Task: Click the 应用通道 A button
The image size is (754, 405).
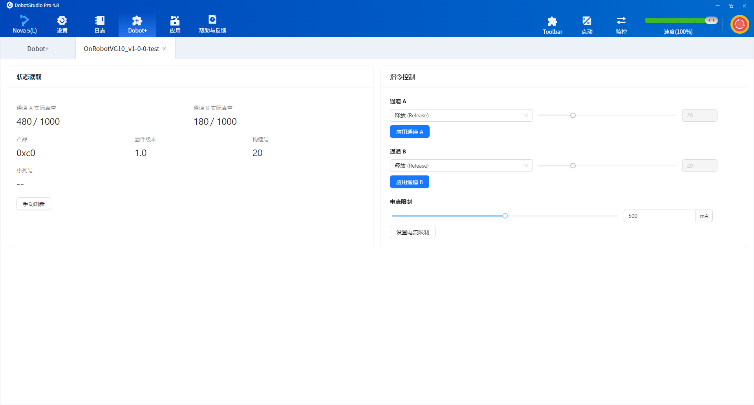Action: pos(410,132)
